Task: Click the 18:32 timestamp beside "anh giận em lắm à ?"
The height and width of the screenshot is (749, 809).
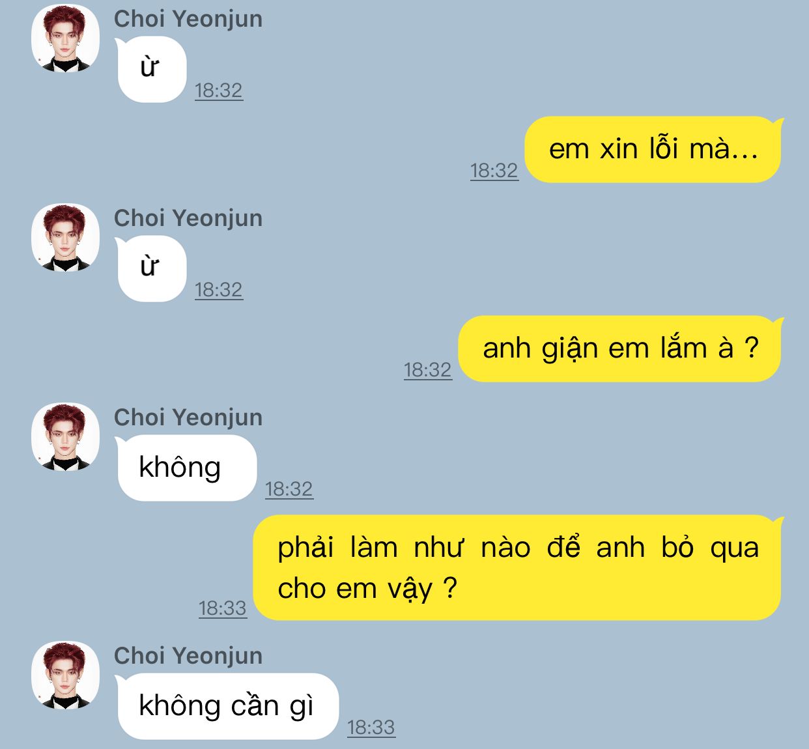Action: coord(428,370)
